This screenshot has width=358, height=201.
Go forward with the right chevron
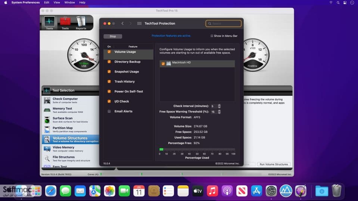[x=130, y=23]
